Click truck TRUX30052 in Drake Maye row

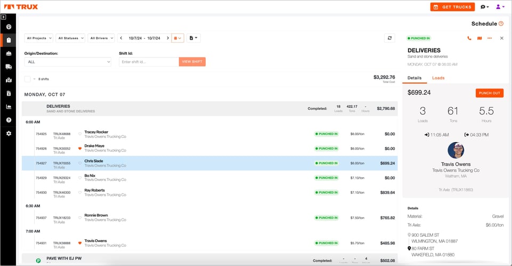click(x=62, y=148)
